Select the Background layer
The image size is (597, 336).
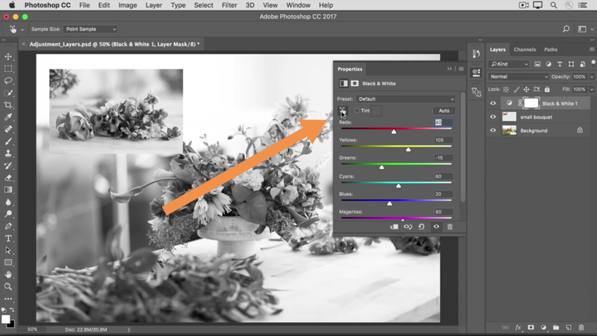(534, 131)
